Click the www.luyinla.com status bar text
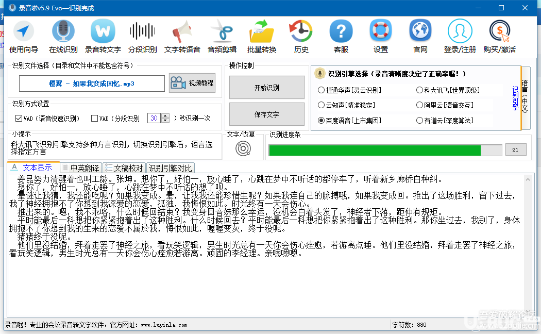The height and width of the screenshot is (334, 541). tap(164, 325)
